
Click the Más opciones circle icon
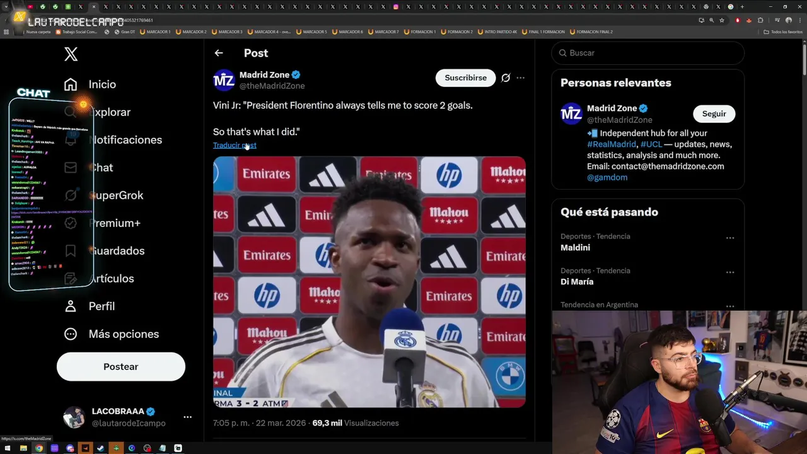pos(71,334)
